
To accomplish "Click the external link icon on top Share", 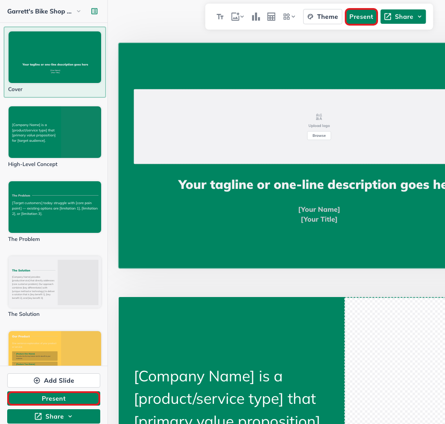I will click(x=387, y=17).
